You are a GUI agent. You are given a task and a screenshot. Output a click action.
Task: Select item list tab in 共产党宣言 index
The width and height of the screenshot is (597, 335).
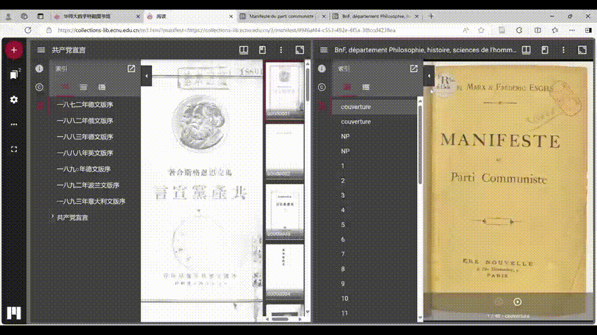[x=84, y=87]
